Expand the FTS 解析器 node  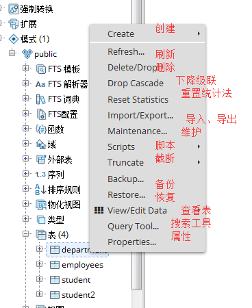25,84
